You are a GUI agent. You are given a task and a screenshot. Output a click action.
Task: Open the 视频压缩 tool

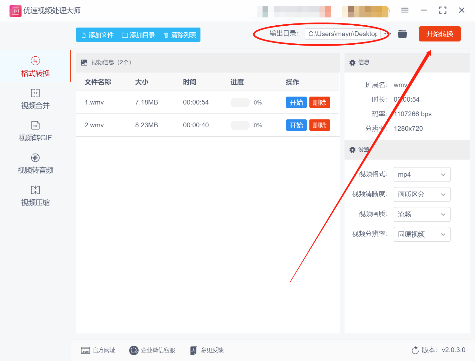(35, 196)
